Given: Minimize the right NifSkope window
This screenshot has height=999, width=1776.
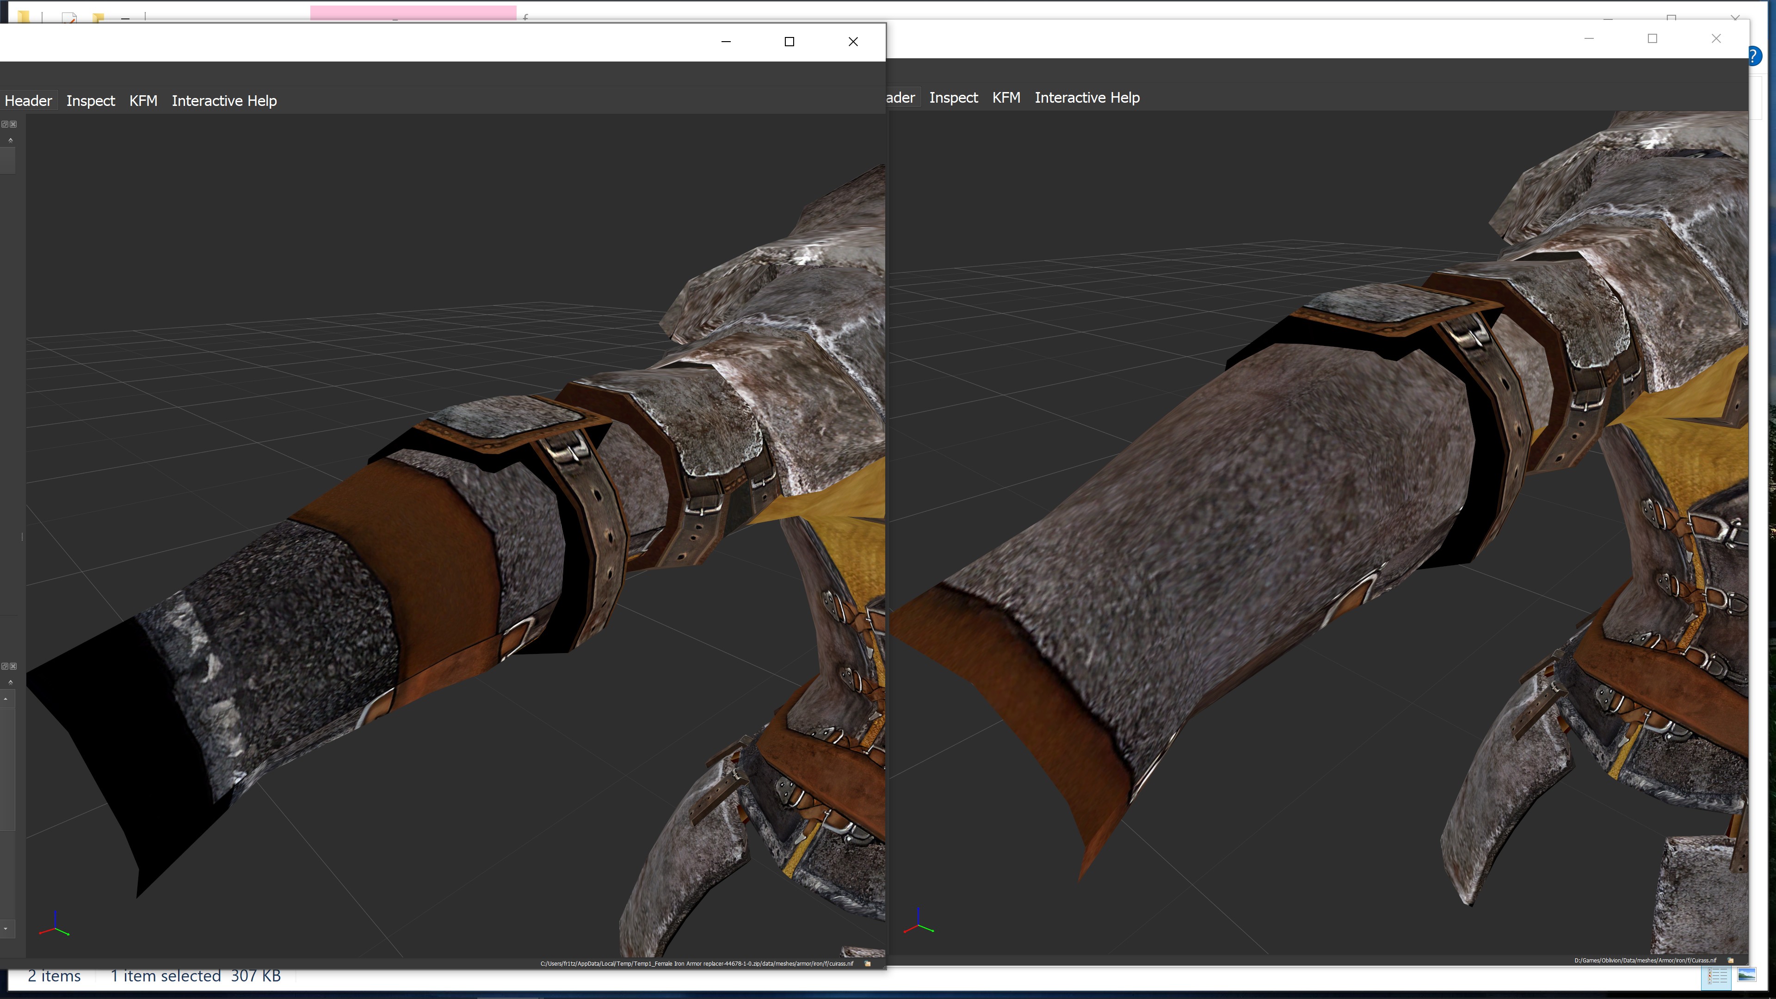Looking at the screenshot, I should [1589, 38].
